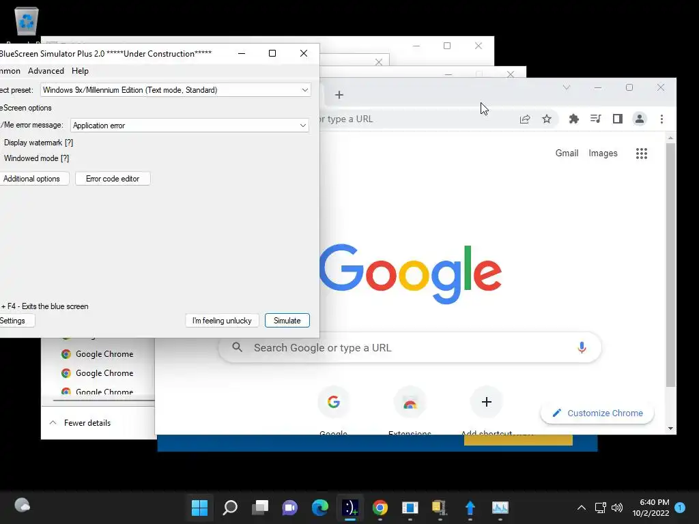Screen dimensions: 699x524
Task: Open the weather widget on taskbar
Action: point(23,506)
